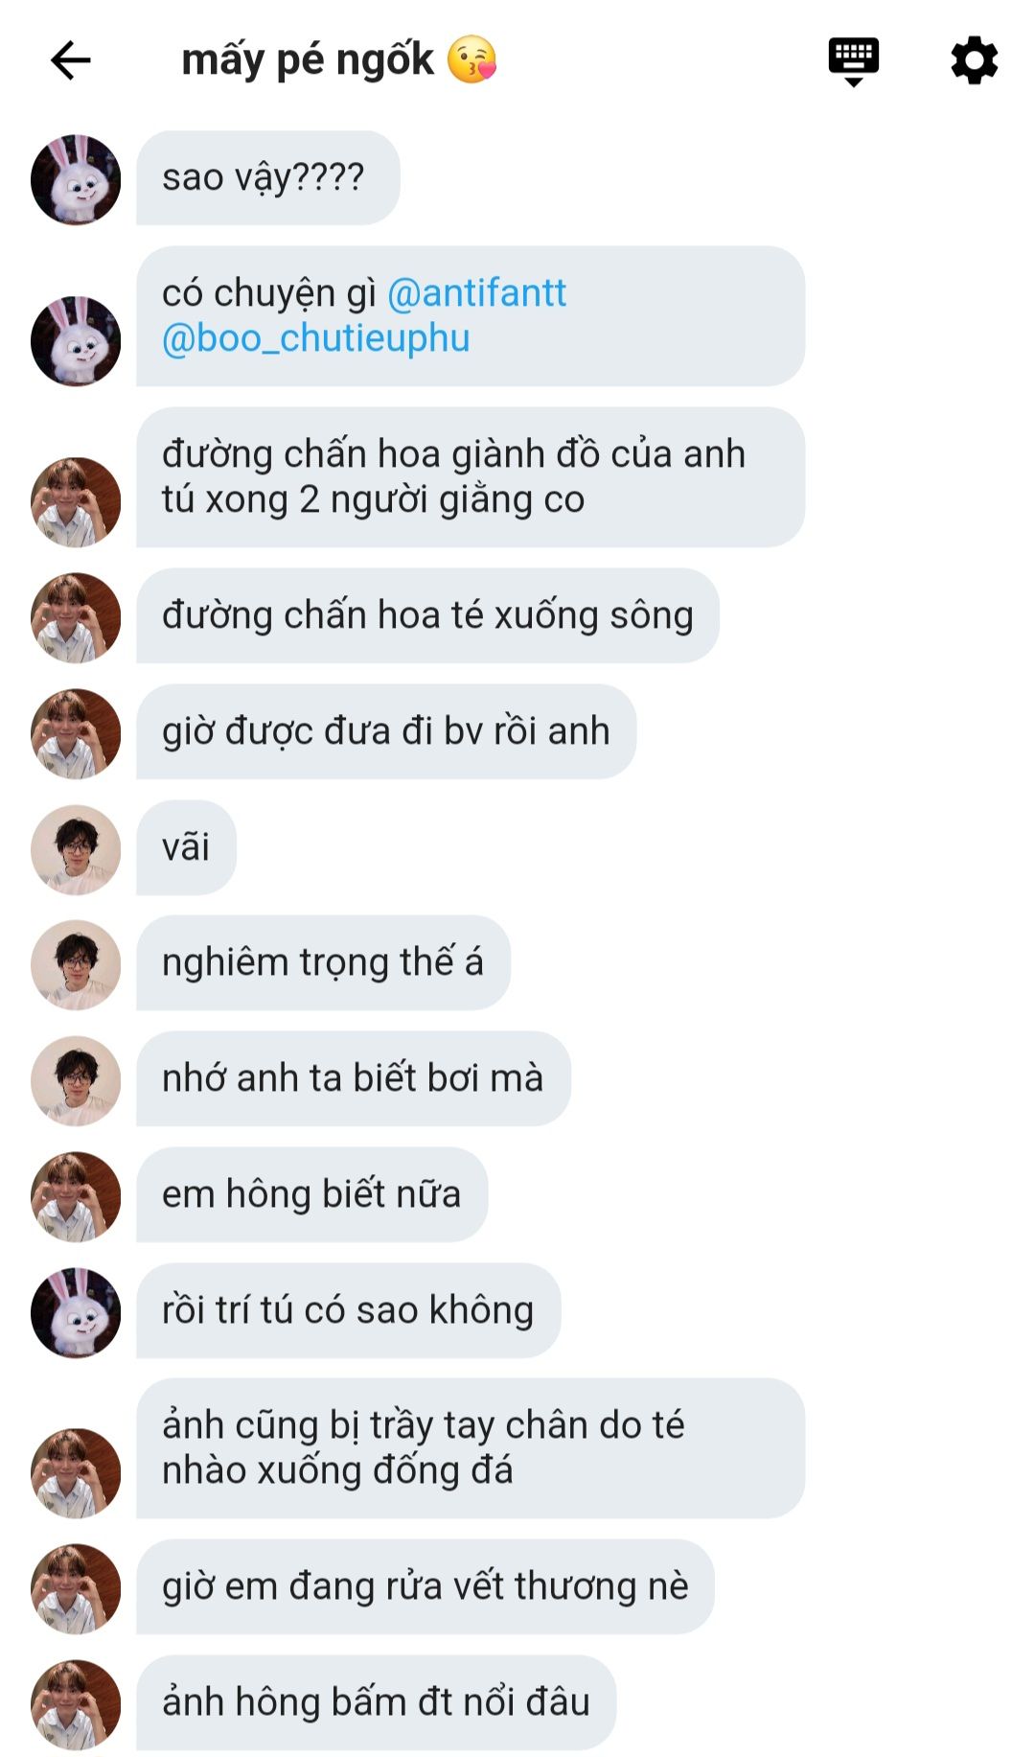Viewport: 1035px width, 1757px height.
Task: Hide keyboard using the keyboard icon
Action: click(853, 61)
